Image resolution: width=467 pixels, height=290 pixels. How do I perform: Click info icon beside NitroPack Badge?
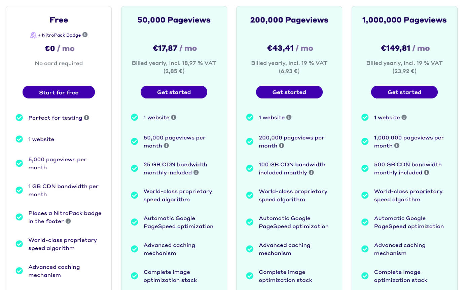pyautogui.click(x=85, y=35)
